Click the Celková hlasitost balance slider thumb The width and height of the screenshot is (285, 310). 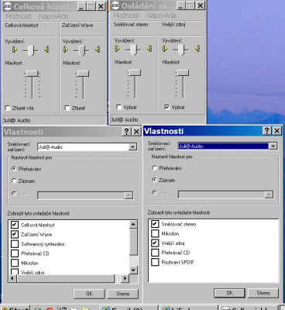tap(31, 50)
